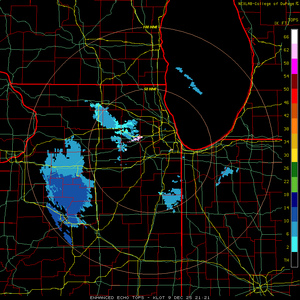Click the 46 legend value
The image size is (300, 300).
click(x=286, y=102)
